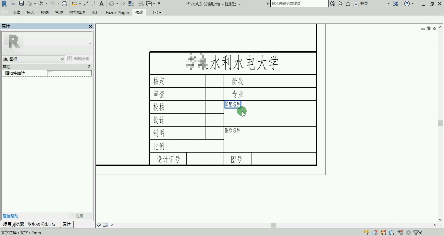Open the default 3D view icon
Image resolution: width=444 pixels, height=236 pixels.
111,4
